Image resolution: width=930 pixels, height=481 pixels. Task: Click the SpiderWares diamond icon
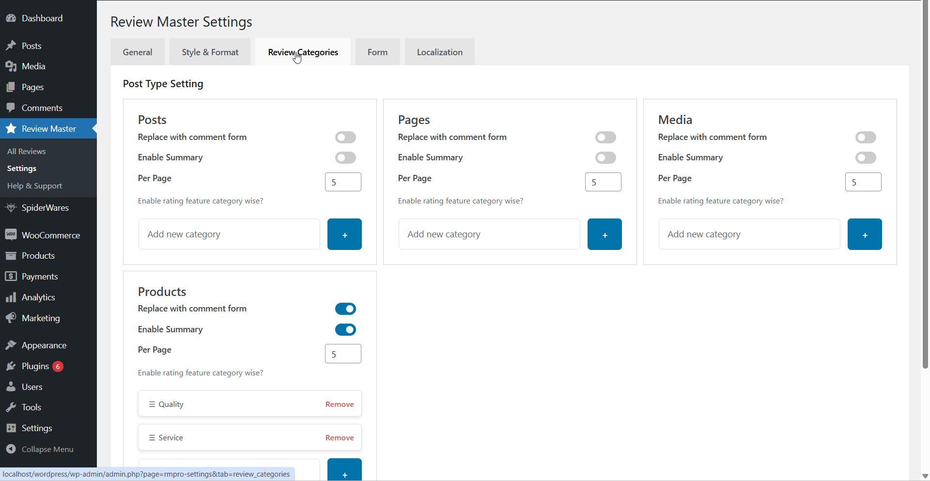point(11,207)
